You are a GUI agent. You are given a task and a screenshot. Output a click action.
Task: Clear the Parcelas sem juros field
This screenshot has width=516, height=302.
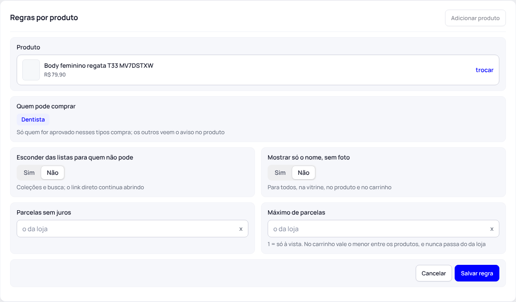(241, 229)
